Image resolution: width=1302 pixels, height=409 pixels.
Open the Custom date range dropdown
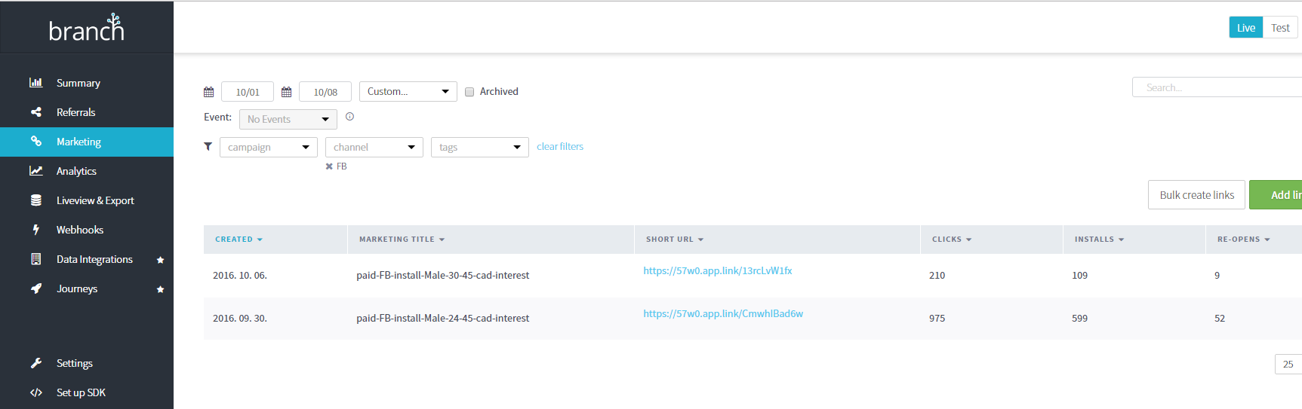pos(408,92)
